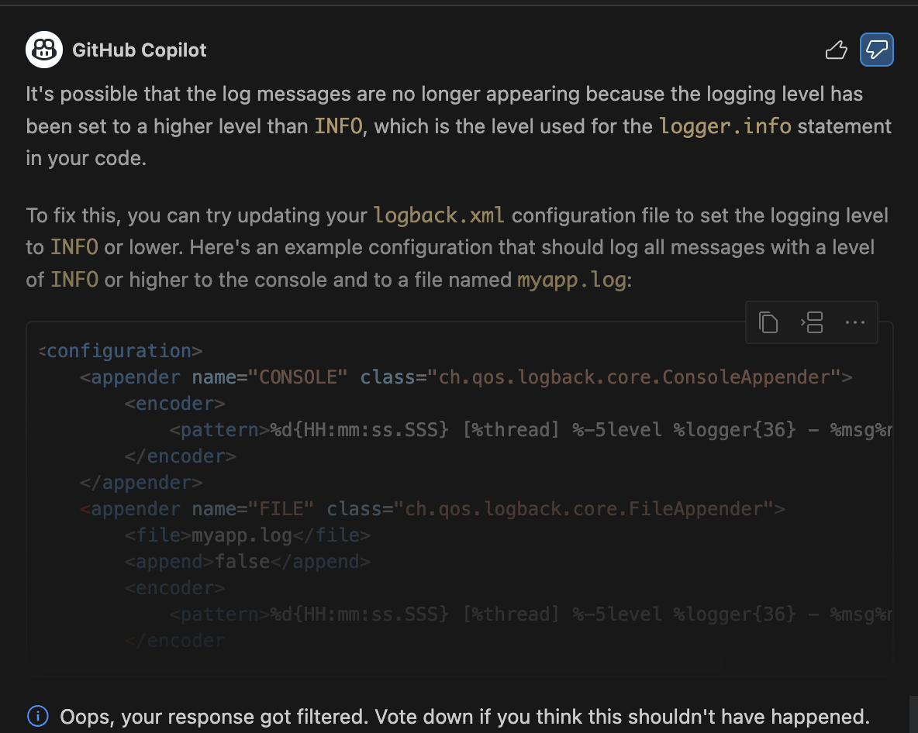This screenshot has width=918, height=733.
Task: Click the myapp.log filename mention
Action: coord(571,280)
